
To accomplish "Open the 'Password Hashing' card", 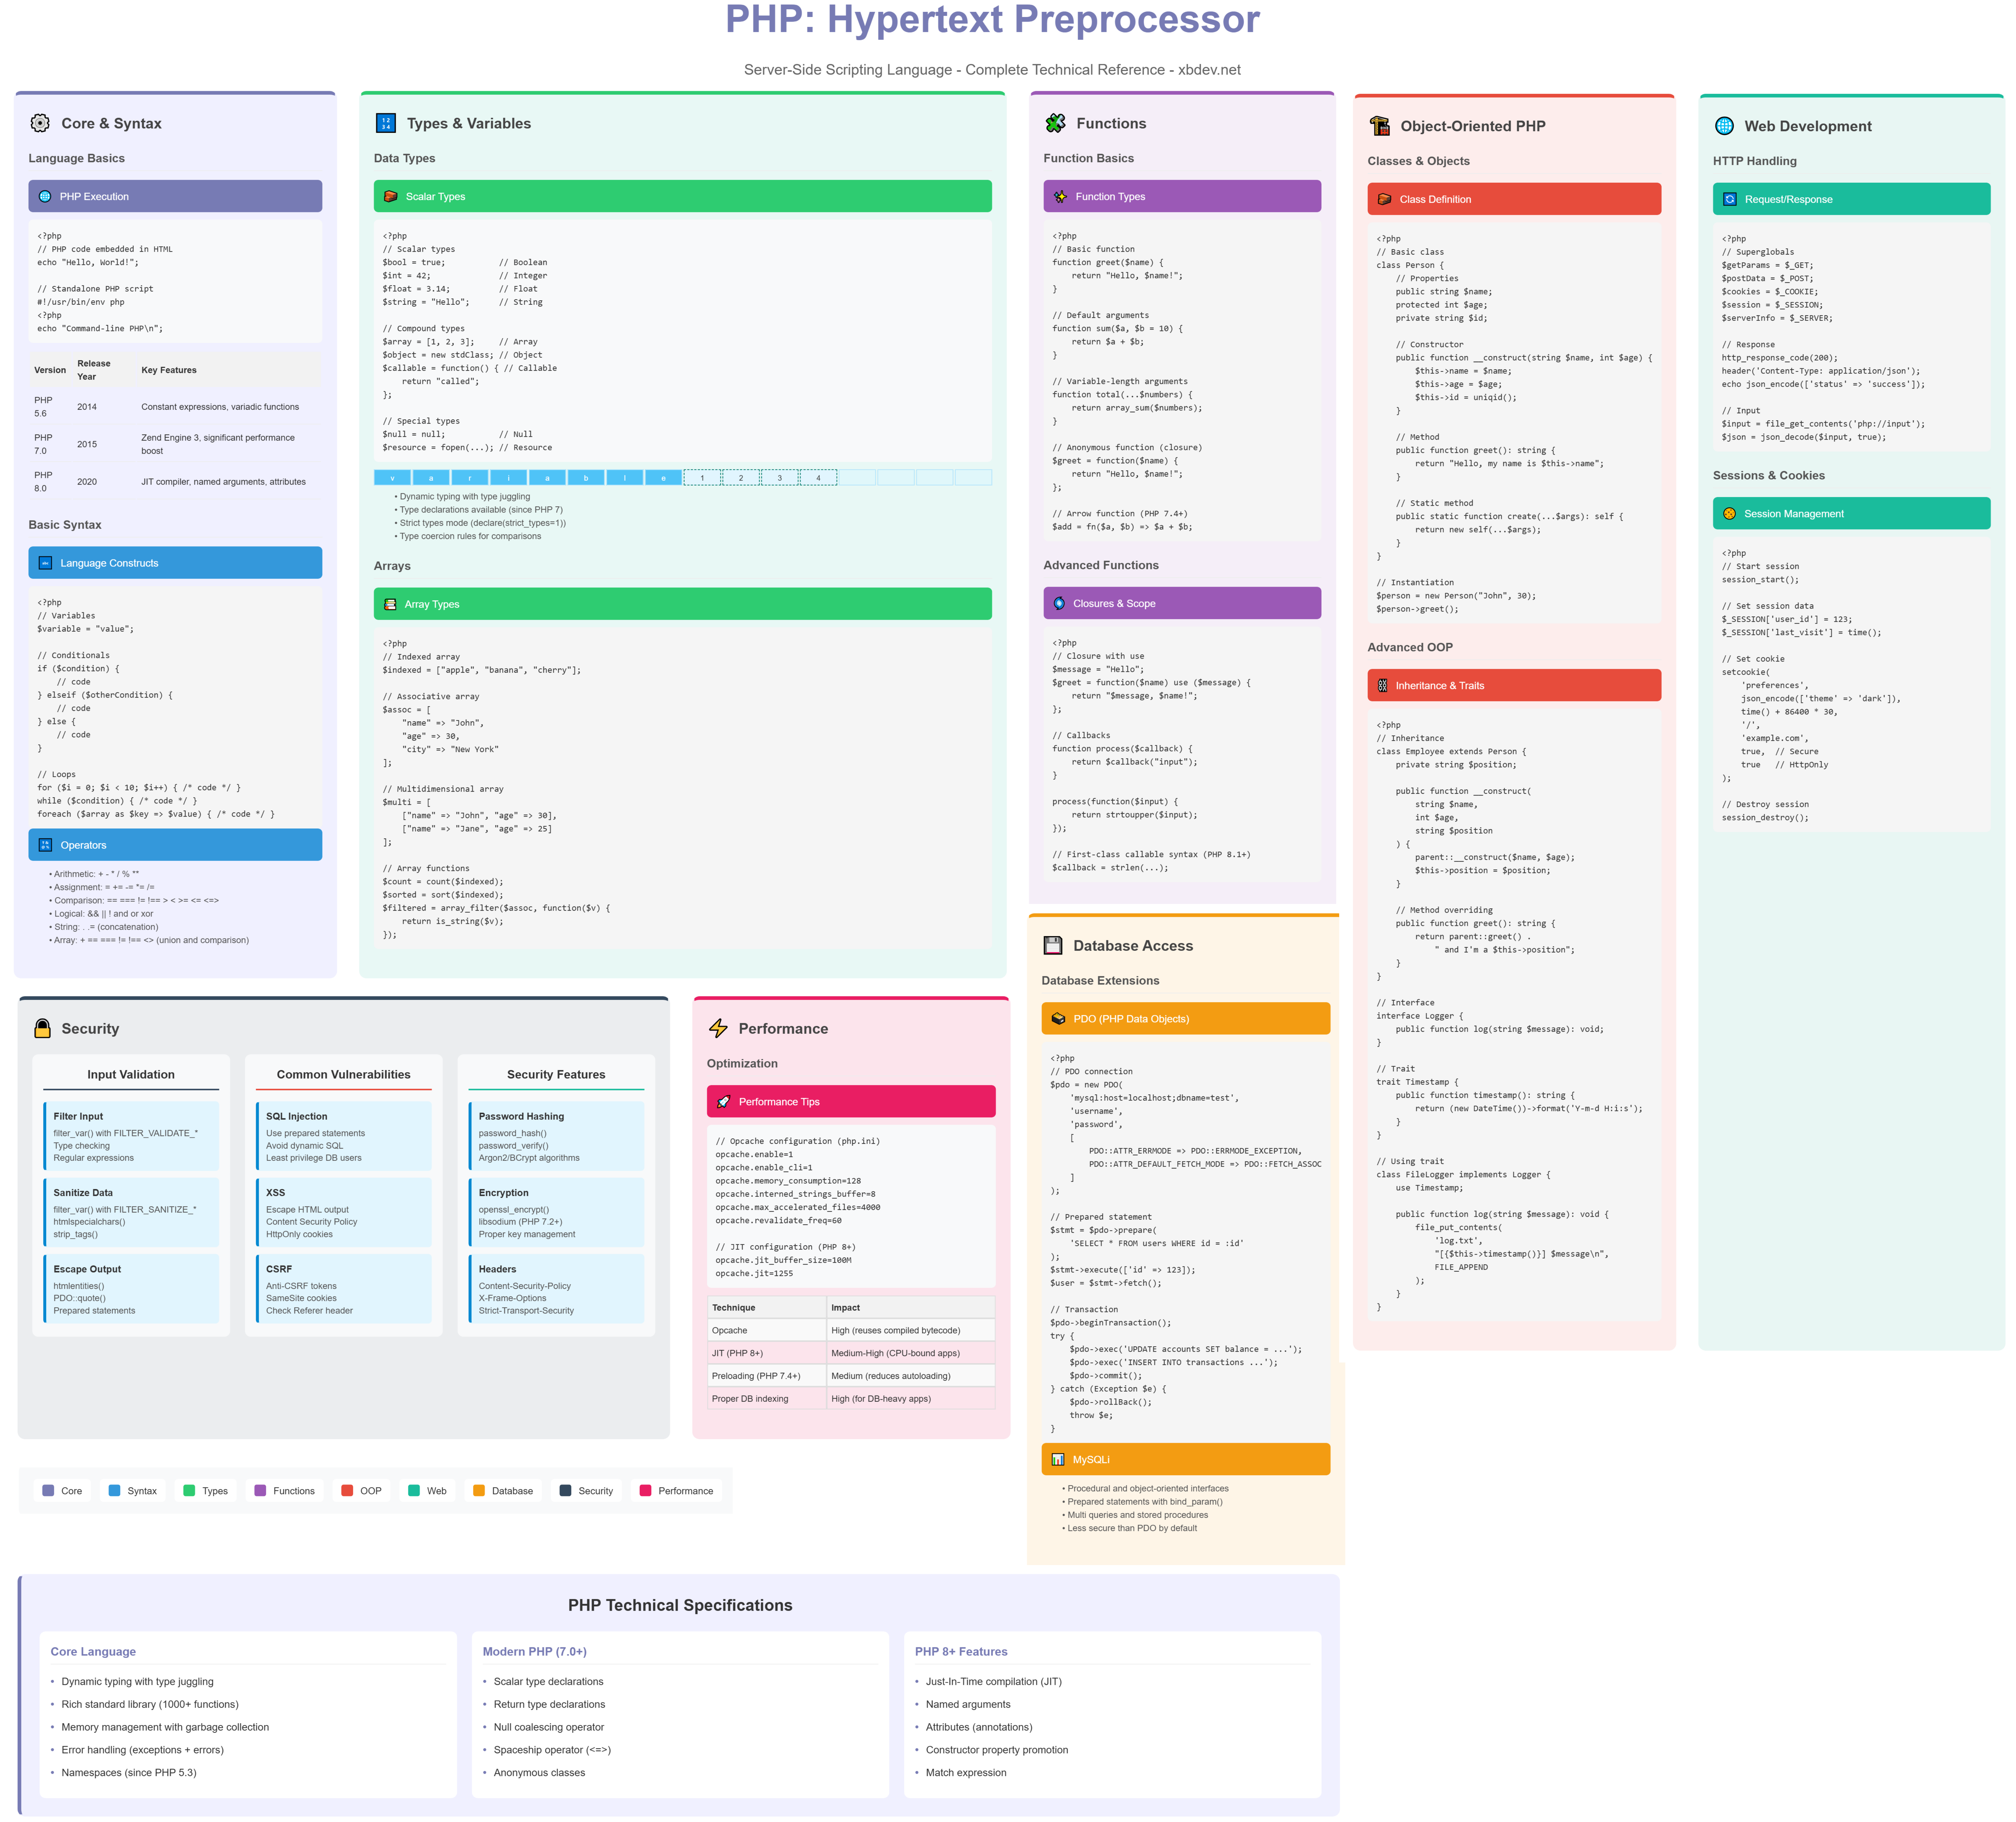I will (556, 1136).
